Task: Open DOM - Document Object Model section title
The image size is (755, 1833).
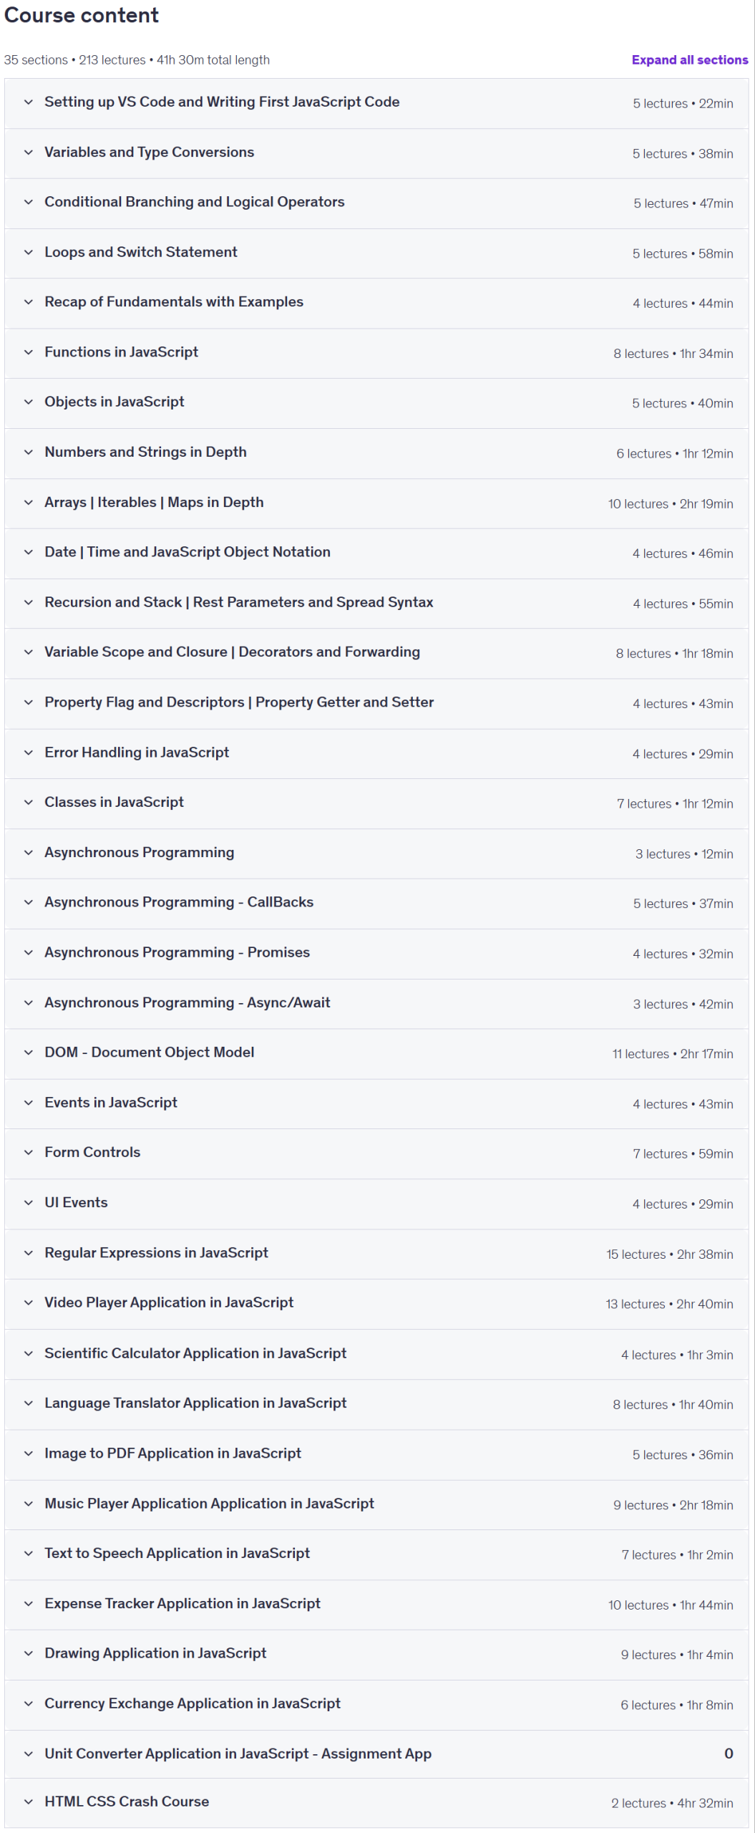Action: point(149,1053)
